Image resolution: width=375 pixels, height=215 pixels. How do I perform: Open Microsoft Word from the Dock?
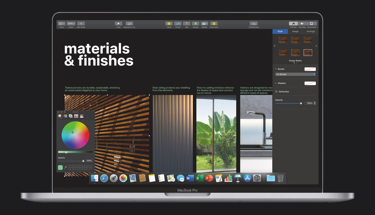(190, 178)
